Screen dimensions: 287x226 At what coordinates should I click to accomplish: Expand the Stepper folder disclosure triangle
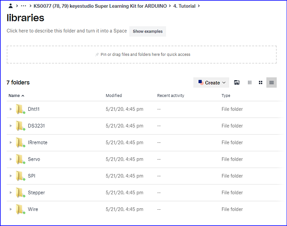pos(11,193)
